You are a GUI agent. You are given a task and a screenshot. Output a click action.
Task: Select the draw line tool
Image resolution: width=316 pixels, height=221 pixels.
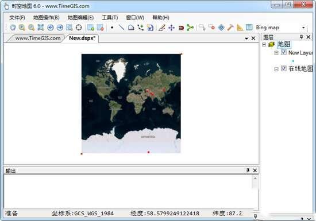(121, 28)
